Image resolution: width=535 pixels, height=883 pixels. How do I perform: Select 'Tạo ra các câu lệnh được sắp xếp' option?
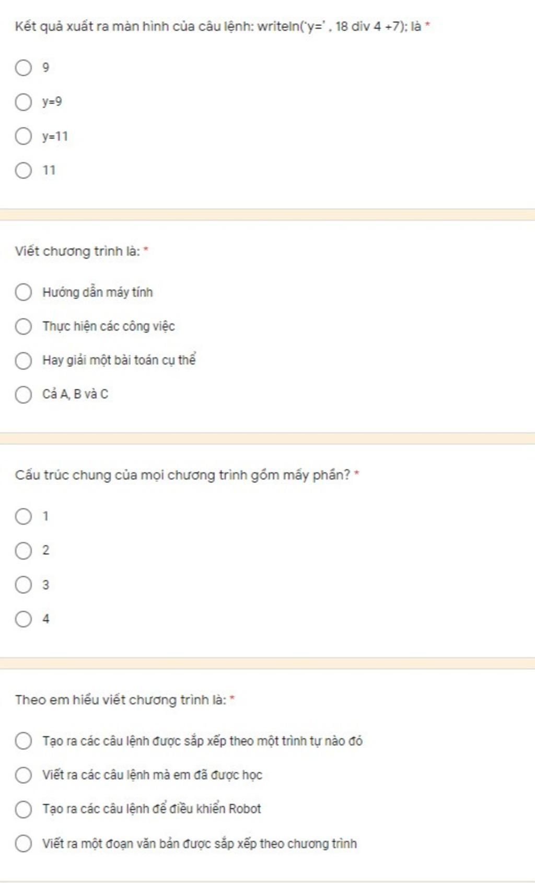23,741
